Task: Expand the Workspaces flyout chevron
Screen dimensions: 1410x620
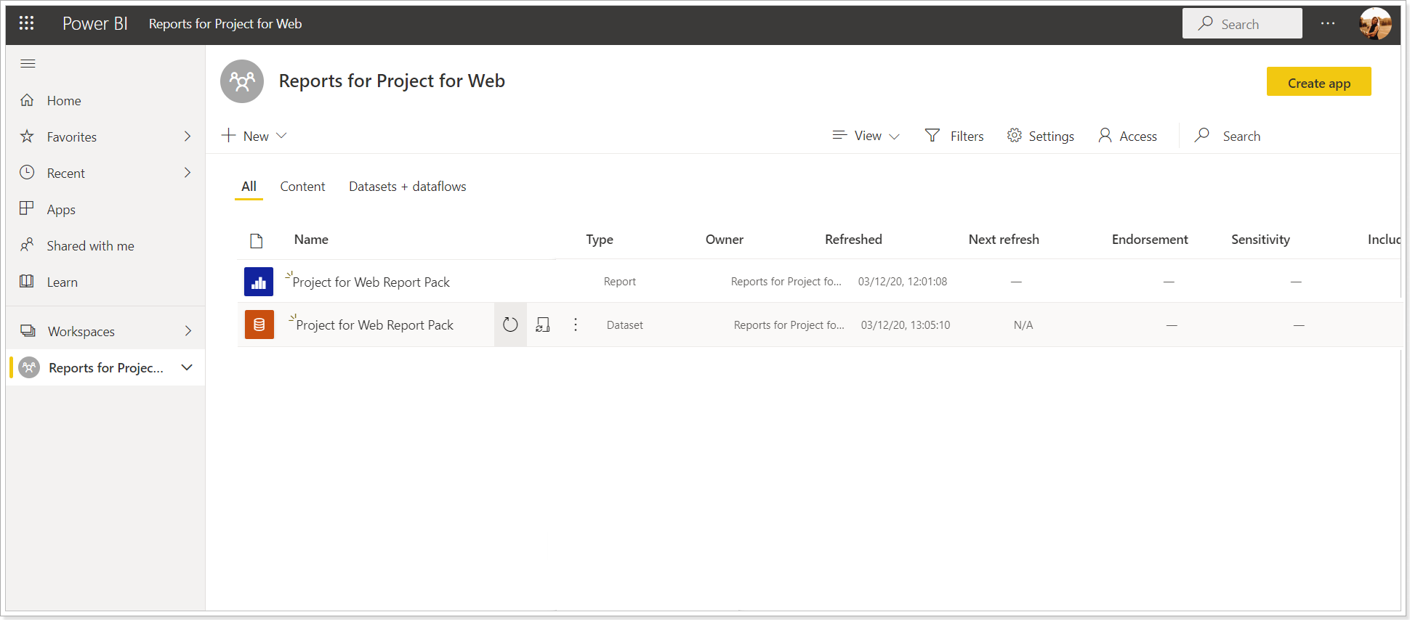Action: pyautogui.click(x=188, y=331)
